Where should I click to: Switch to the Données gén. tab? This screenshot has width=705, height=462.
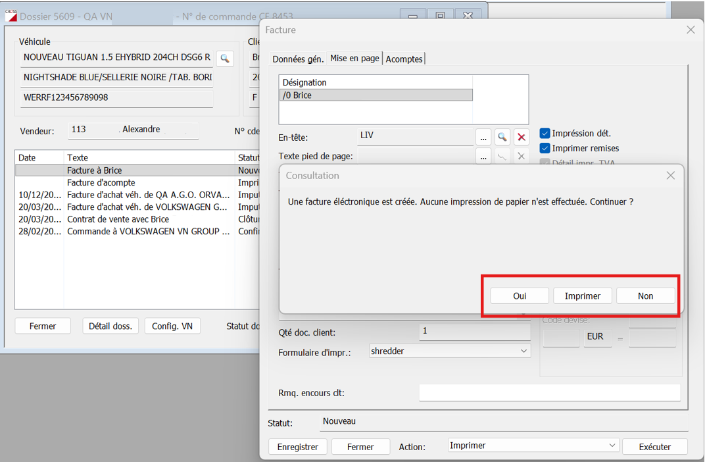pyautogui.click(x=298, y=59)
